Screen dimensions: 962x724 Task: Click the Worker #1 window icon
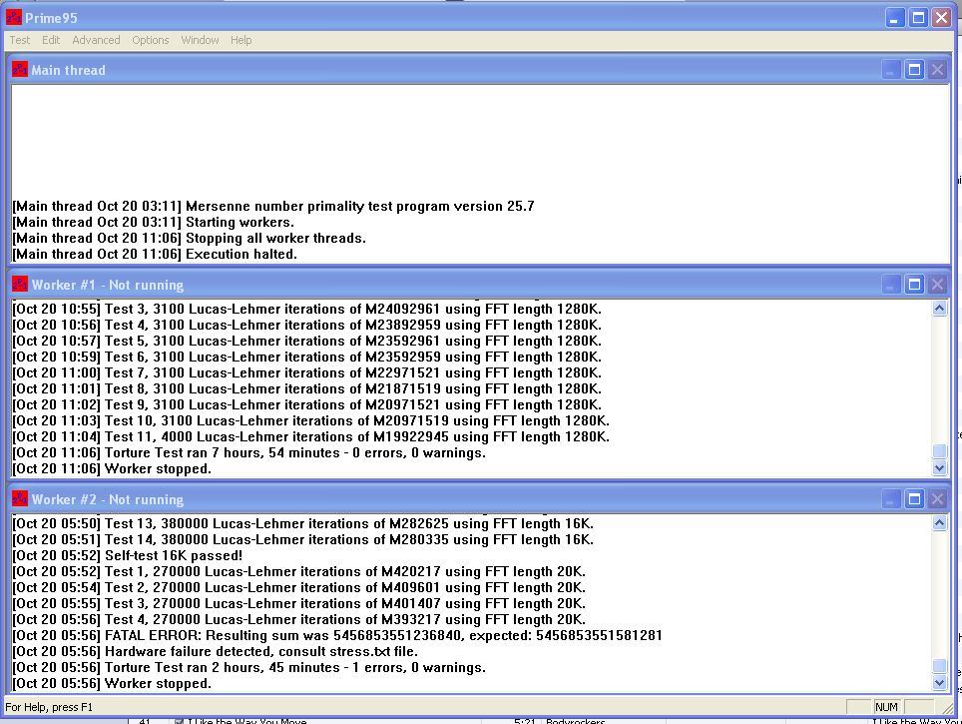point(20,285)
